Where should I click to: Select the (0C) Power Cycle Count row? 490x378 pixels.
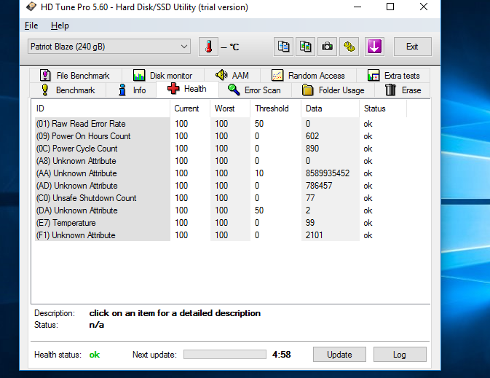[x=221, y=149]
